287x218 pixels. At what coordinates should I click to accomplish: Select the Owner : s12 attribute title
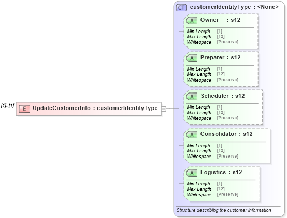pyautogui.click(x=220, y=20)
